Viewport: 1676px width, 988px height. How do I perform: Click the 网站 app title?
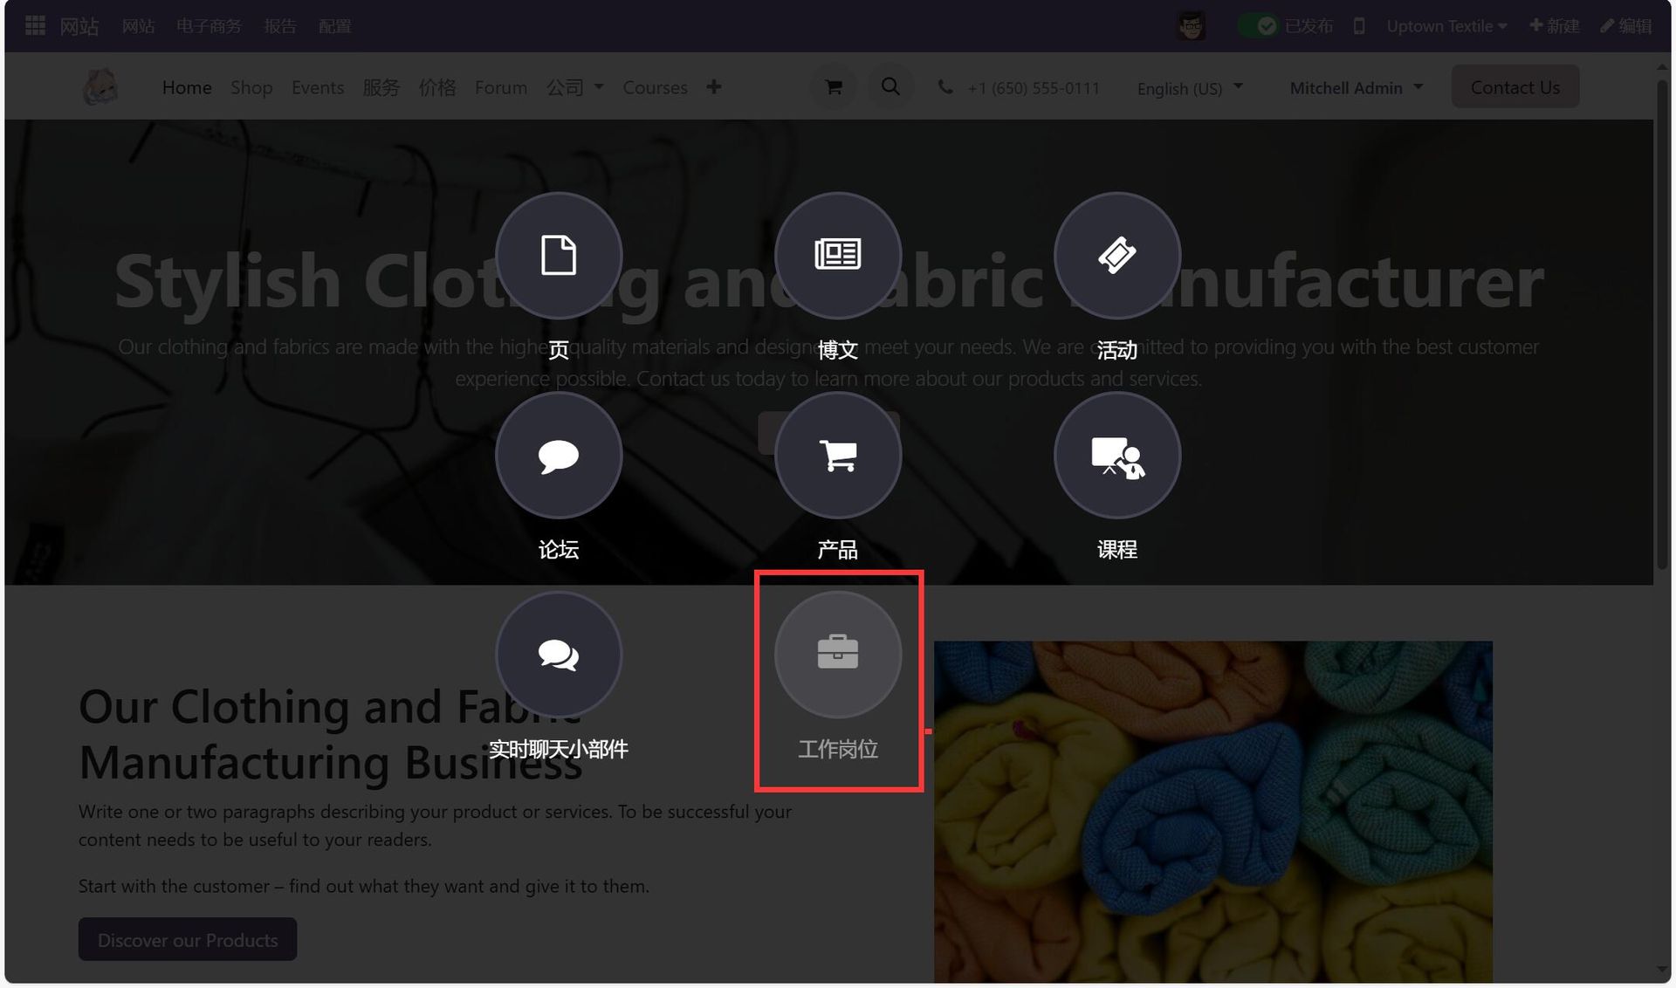[x=79, y=26]
